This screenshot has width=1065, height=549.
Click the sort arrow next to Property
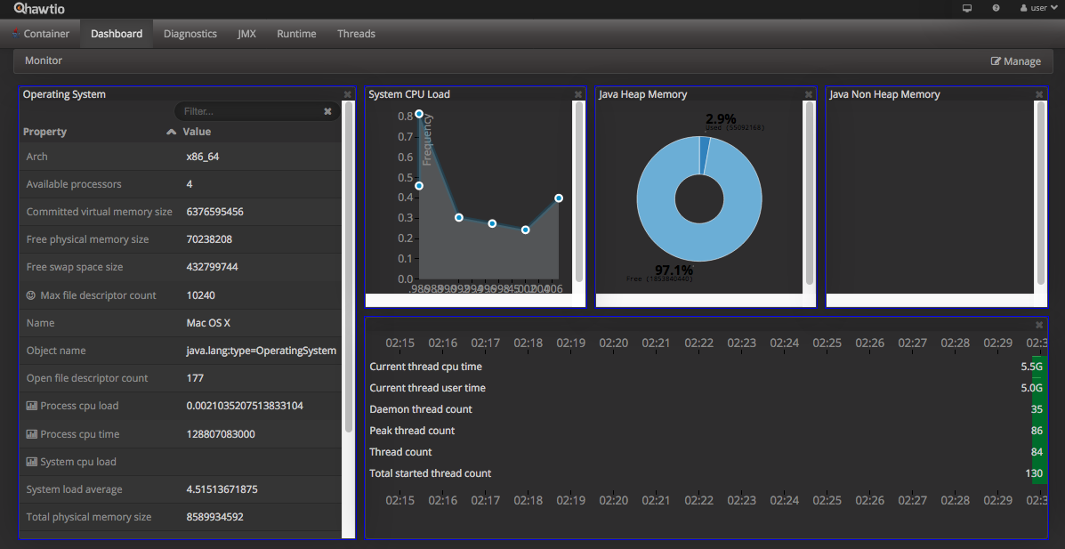[171, 132]
